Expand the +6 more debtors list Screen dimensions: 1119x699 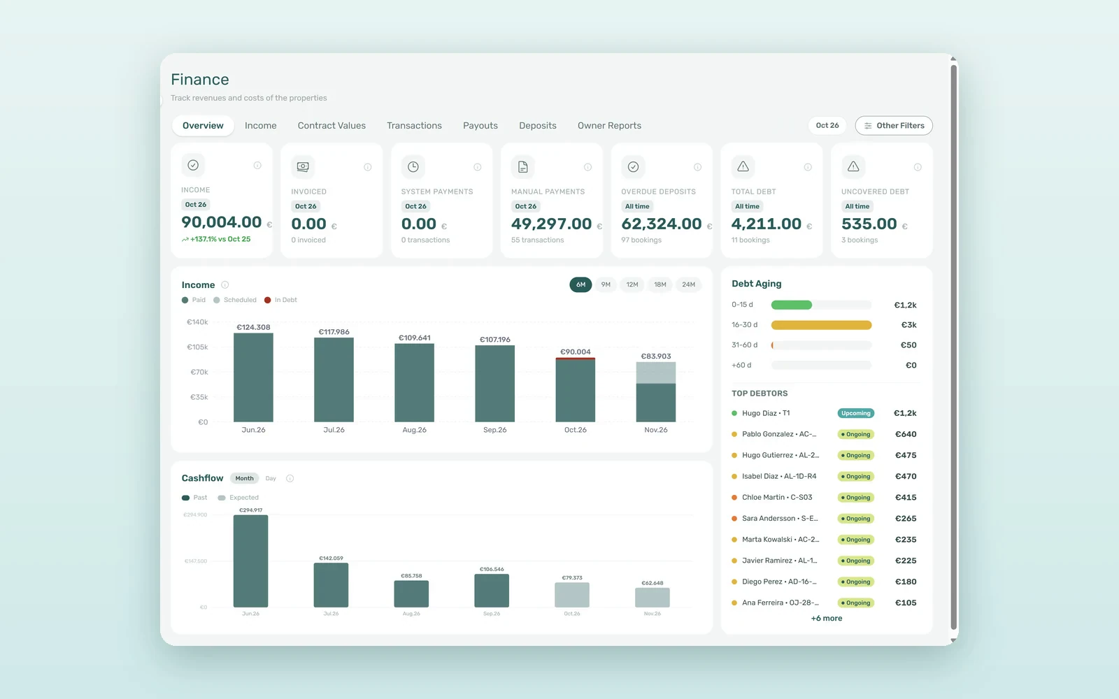[827, 619]
